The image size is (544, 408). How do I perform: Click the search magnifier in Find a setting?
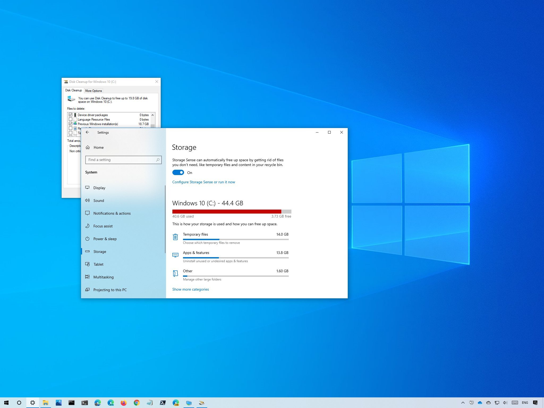coord(158,160)
